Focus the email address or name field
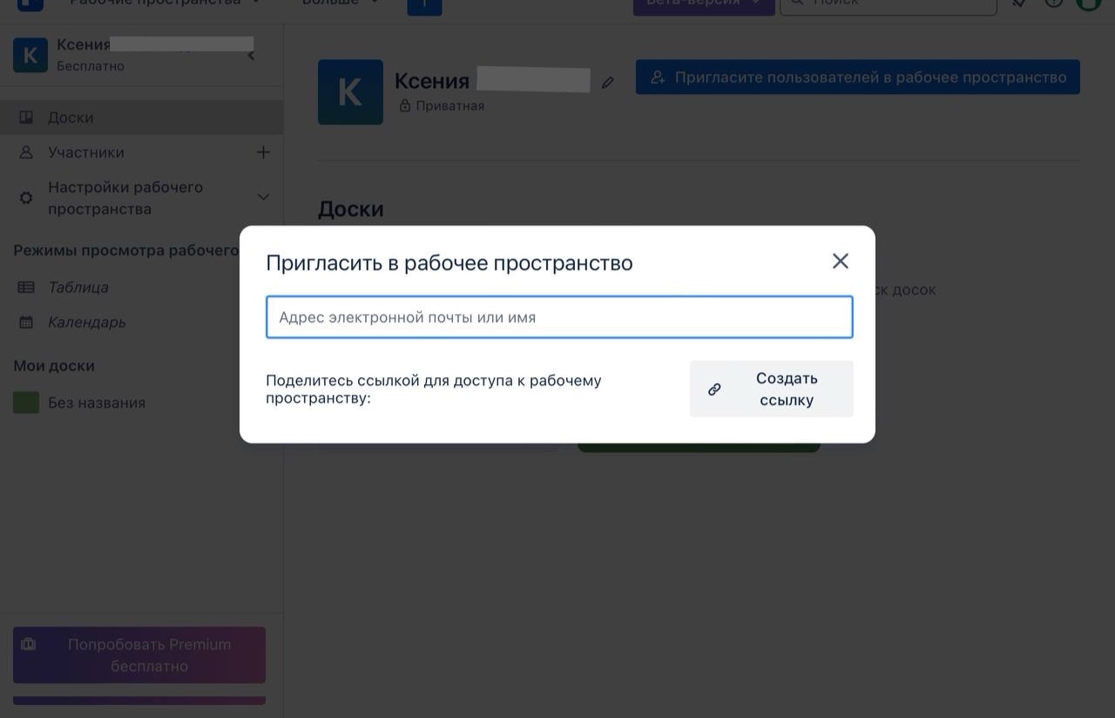 pos(559,317)
